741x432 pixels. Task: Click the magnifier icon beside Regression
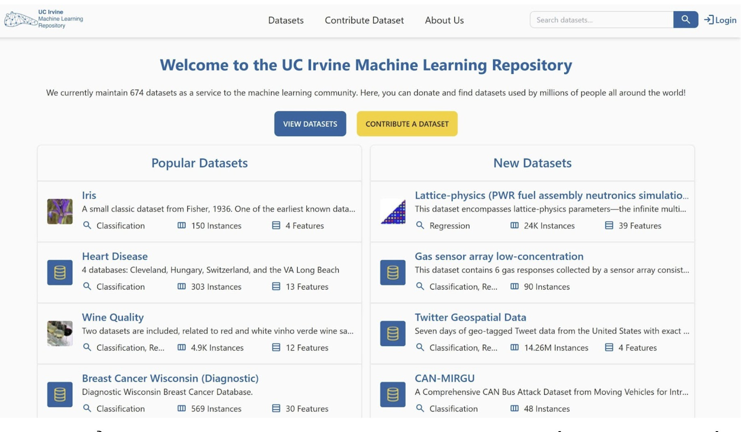[420, 225]
